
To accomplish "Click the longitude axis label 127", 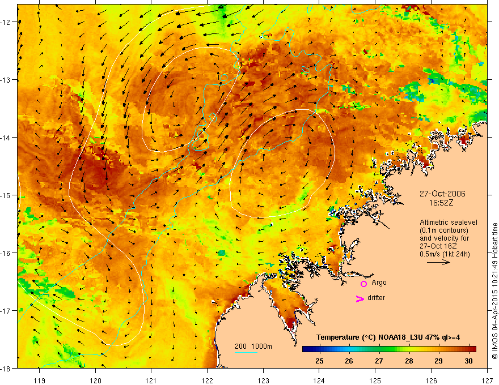I will tap(487, 380).
